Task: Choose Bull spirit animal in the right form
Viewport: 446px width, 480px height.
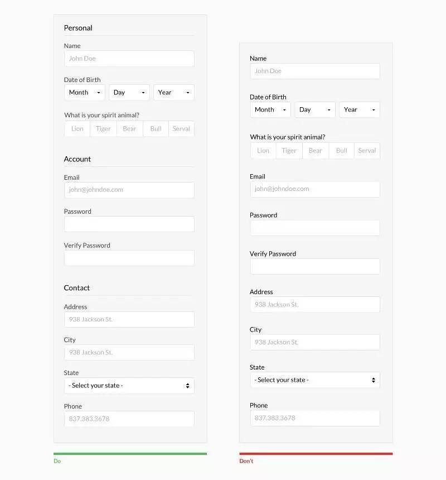Action: [x=341, y=151]
